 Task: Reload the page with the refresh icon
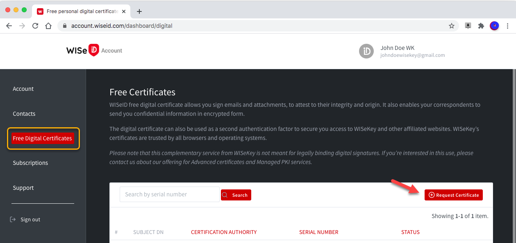[x=35, y=26]
